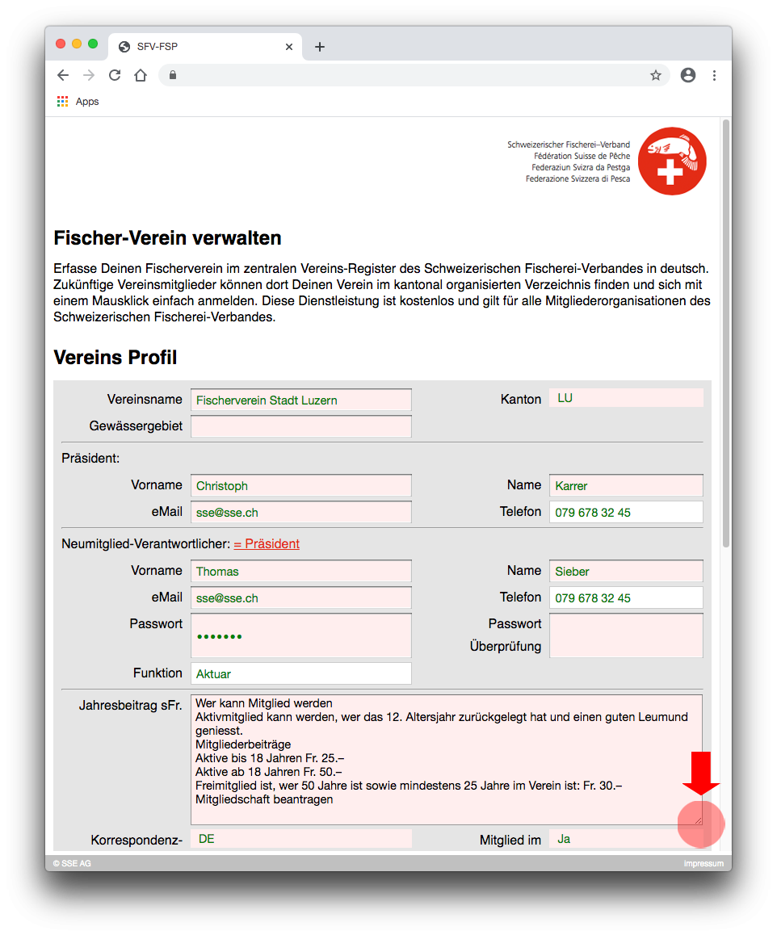Click the SFV red fish logo

[x=672, y=161]
